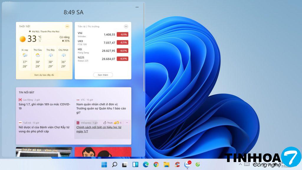Open Google Chrome from the taskbar
Viewport: 302px width, 170px height.
point(156,164)
